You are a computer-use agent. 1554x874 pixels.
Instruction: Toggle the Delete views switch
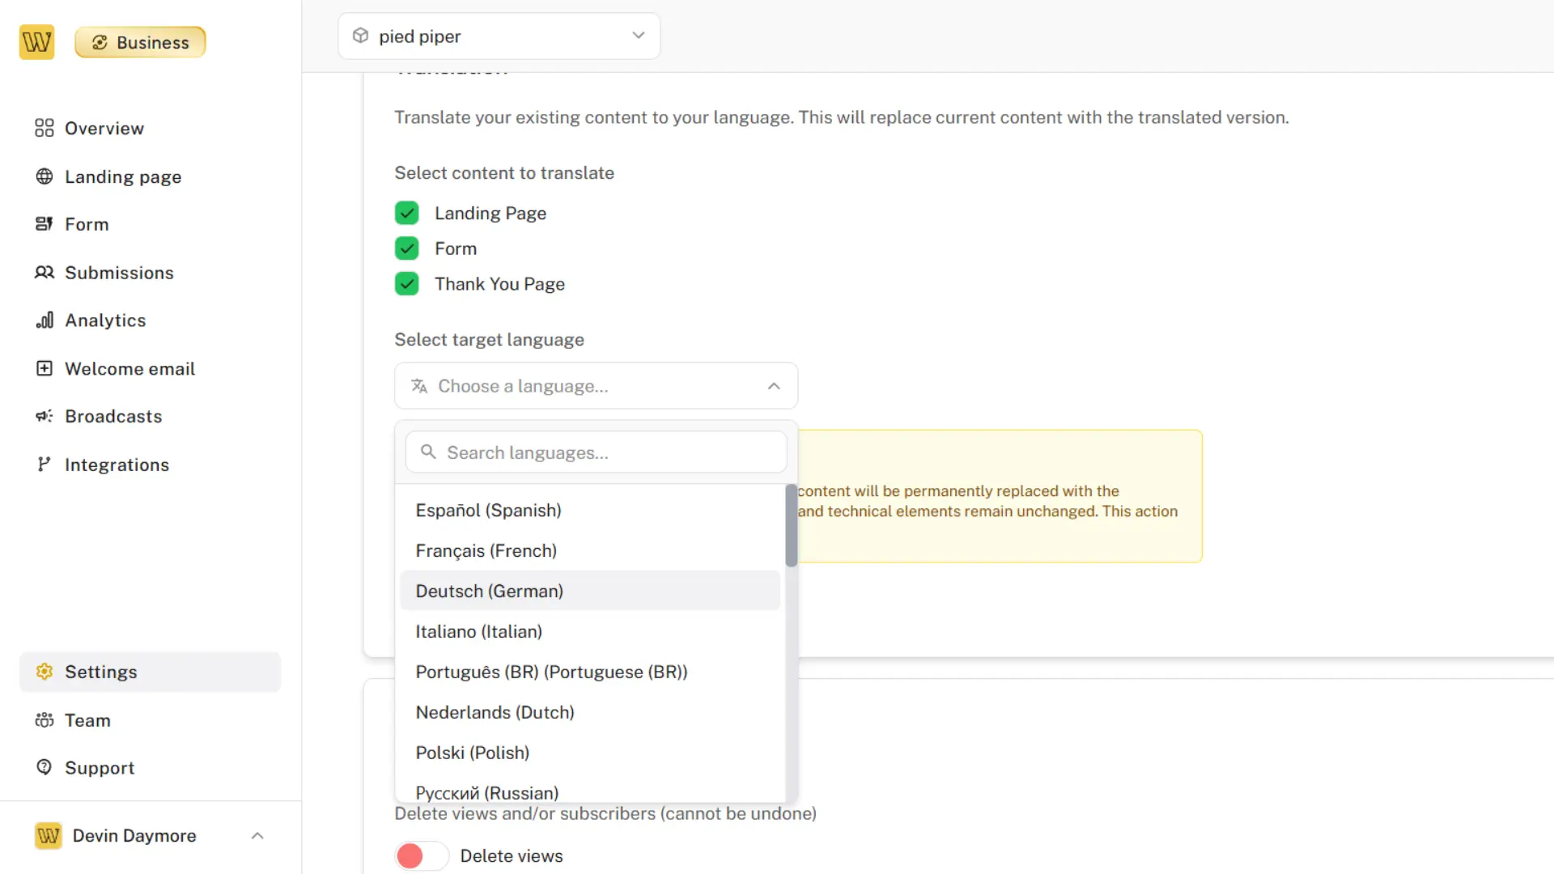[421, 855]
